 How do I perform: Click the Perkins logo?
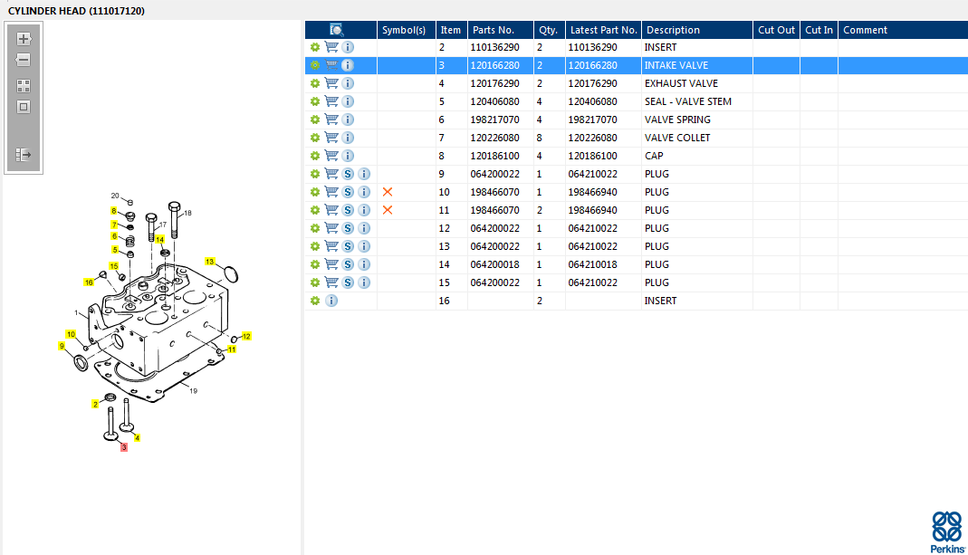948,532
